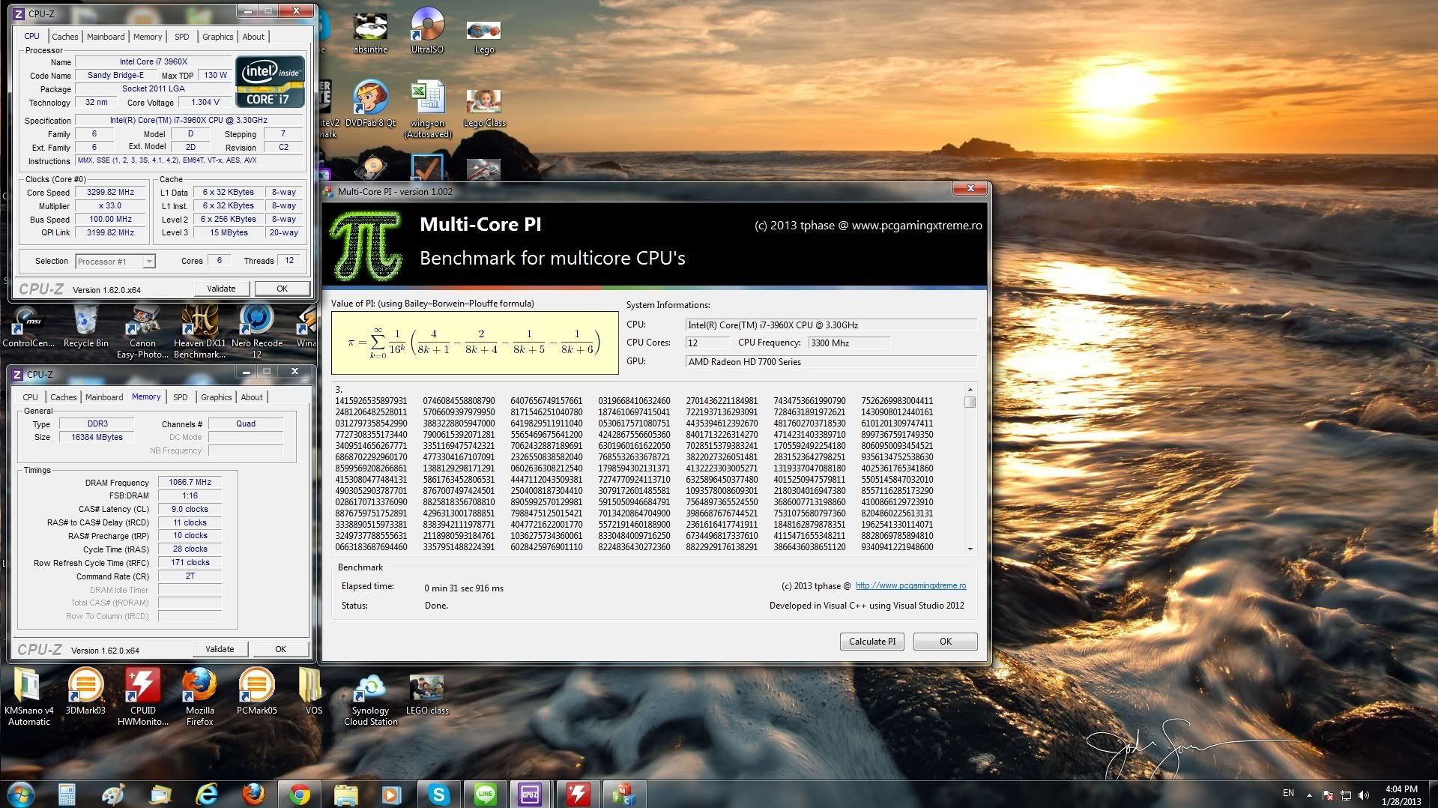Click the PI digits scroll down arrow

point(970,549)
